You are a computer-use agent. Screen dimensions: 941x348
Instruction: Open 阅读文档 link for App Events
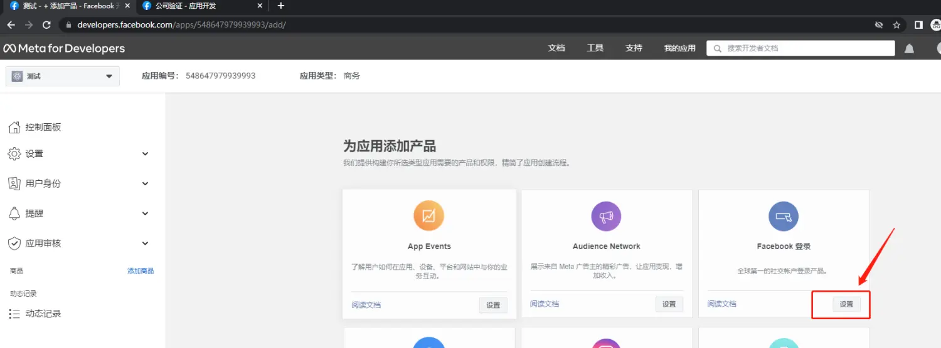366,305
